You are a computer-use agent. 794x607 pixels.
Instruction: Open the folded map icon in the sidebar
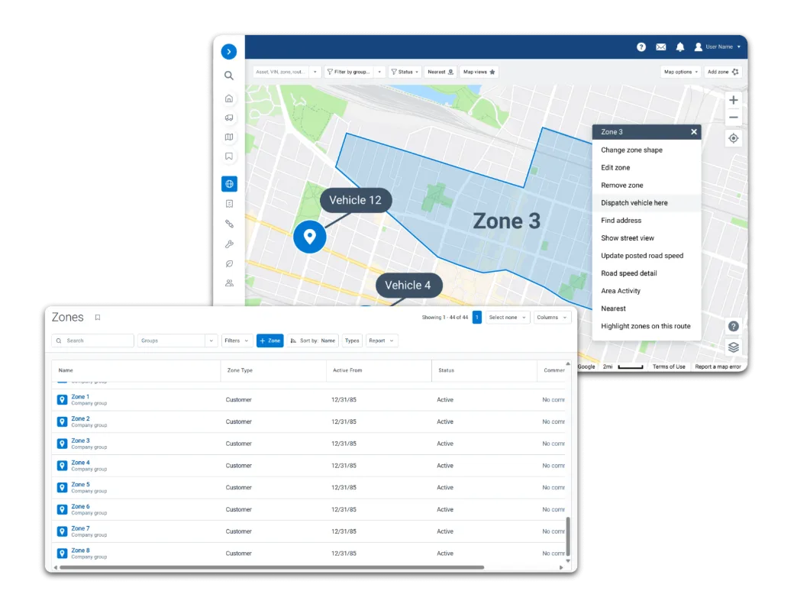(x=229, y=137)
